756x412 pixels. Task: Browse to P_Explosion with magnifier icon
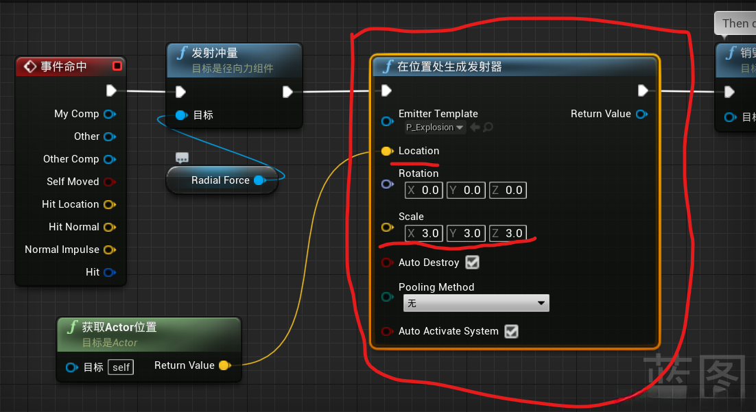(x=488, y=128)
